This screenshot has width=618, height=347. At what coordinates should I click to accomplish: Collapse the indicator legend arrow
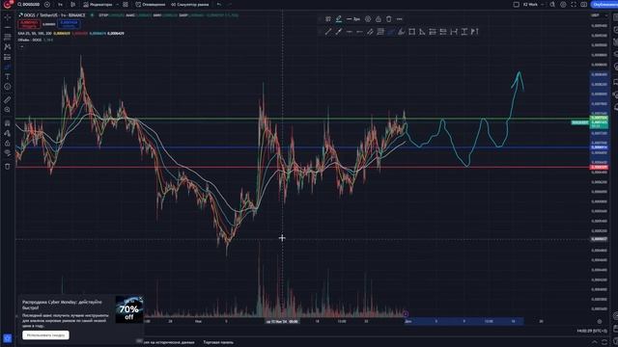(21, 46)
